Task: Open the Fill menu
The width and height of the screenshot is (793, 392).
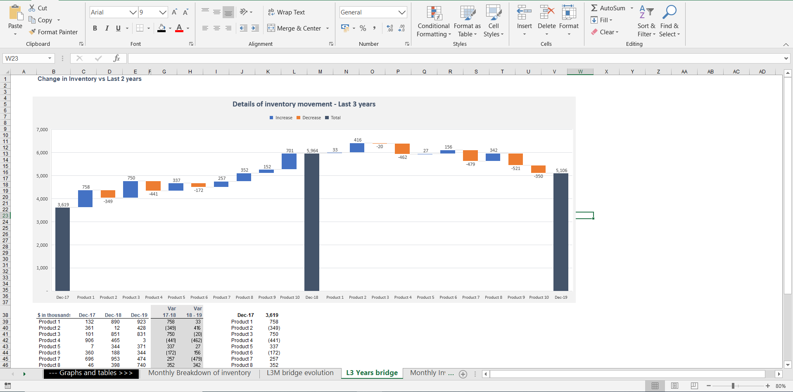Action: click(601, 20)
